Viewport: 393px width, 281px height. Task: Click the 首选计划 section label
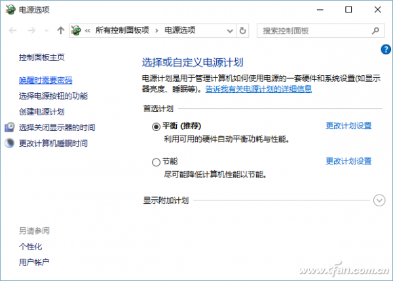pos(158,109)
